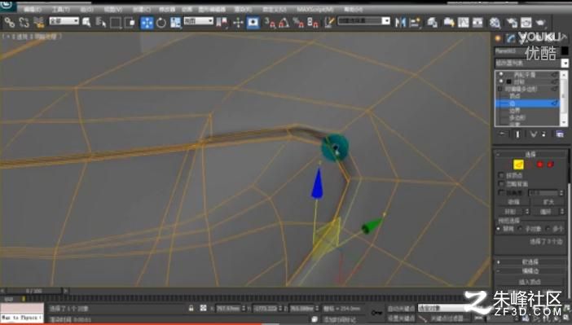Screen dimensions: 572x325
Task: Activate the Select and Rotate tool
Action: 161,23
